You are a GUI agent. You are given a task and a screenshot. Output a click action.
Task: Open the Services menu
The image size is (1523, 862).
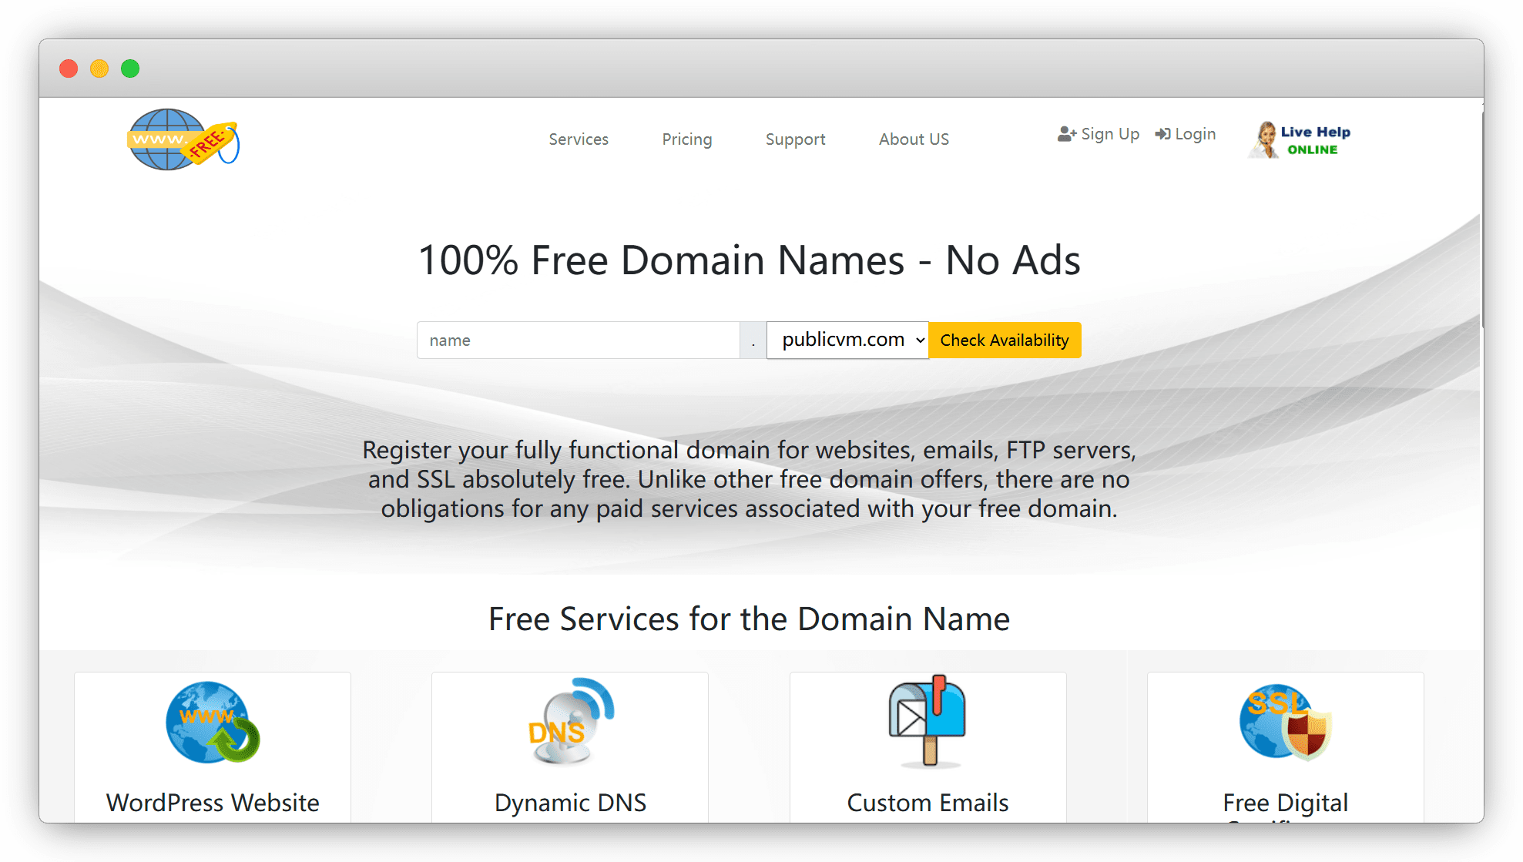point(579,139)
